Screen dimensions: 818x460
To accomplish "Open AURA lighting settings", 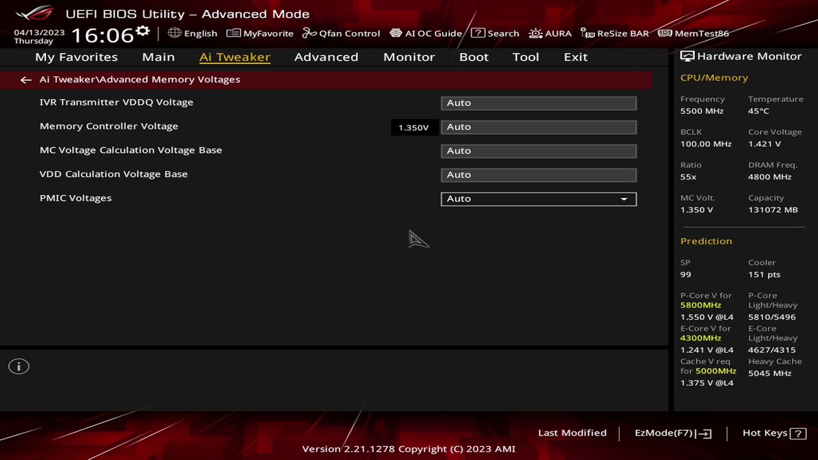I will click(x=550, y=33).
